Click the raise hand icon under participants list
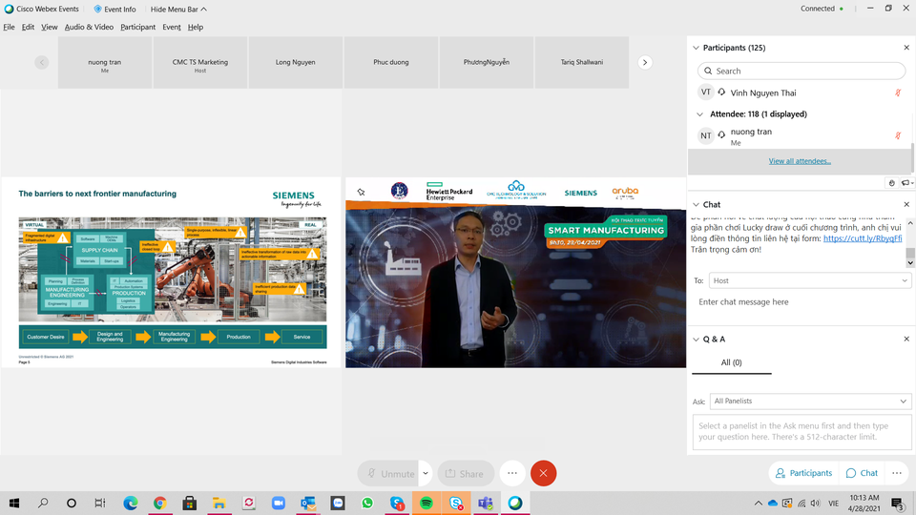The height and width of the screenshot is (515, 916). [x=891, y=183]
